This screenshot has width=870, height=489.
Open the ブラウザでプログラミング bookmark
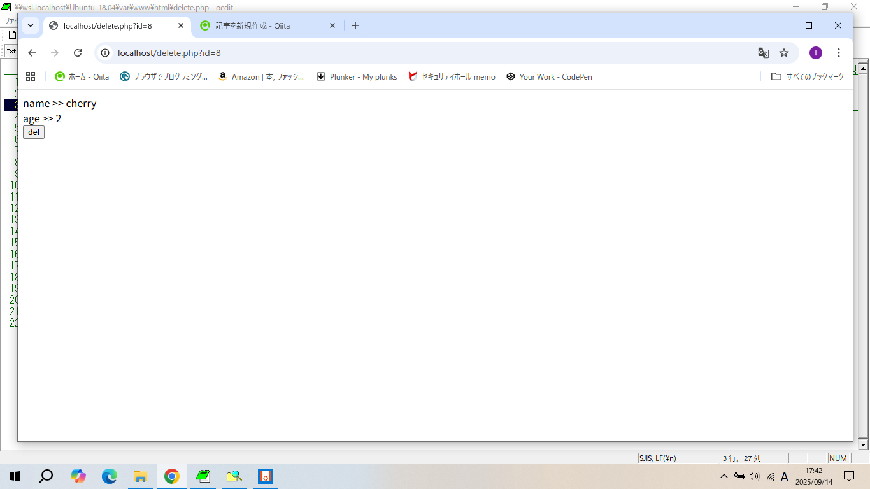164,76
